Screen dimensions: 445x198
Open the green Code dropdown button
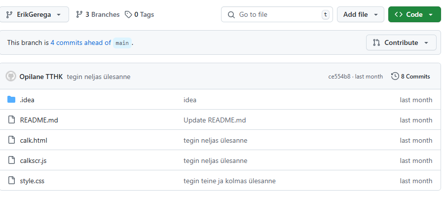414,14
